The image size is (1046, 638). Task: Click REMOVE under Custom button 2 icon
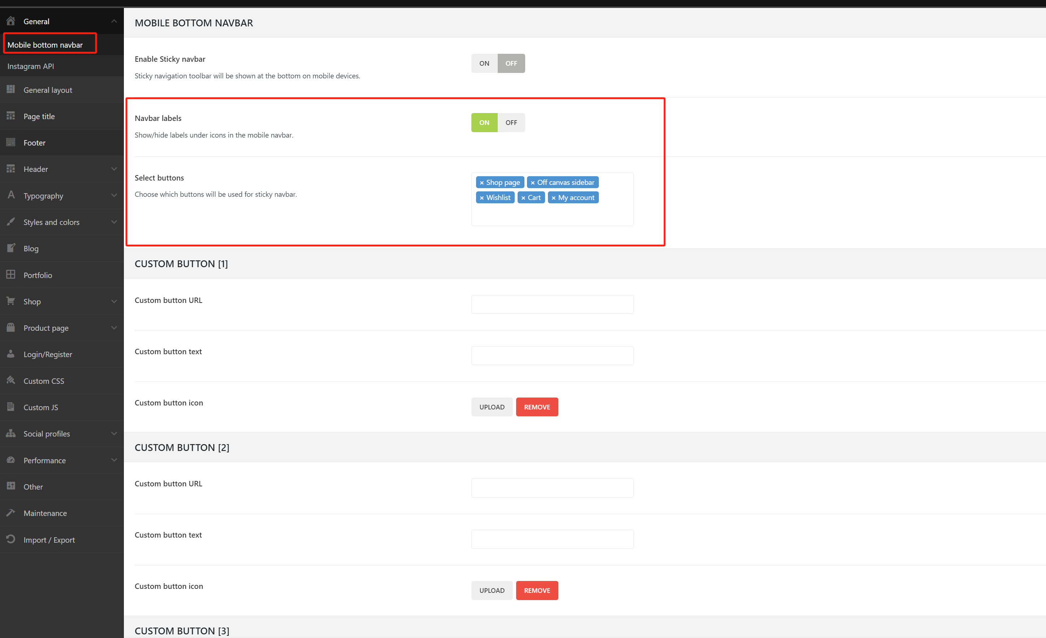coord(537,590)
